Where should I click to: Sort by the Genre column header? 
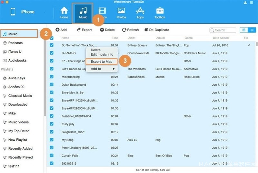189,38
